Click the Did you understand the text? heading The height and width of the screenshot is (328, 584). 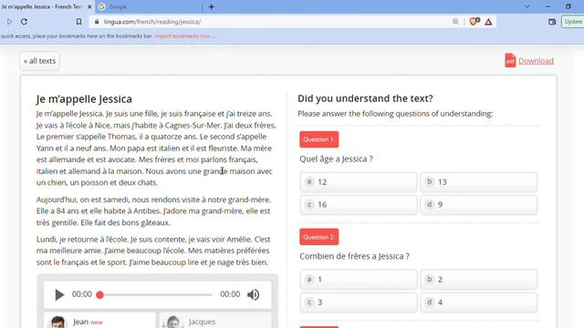click(x=365, y=98)
